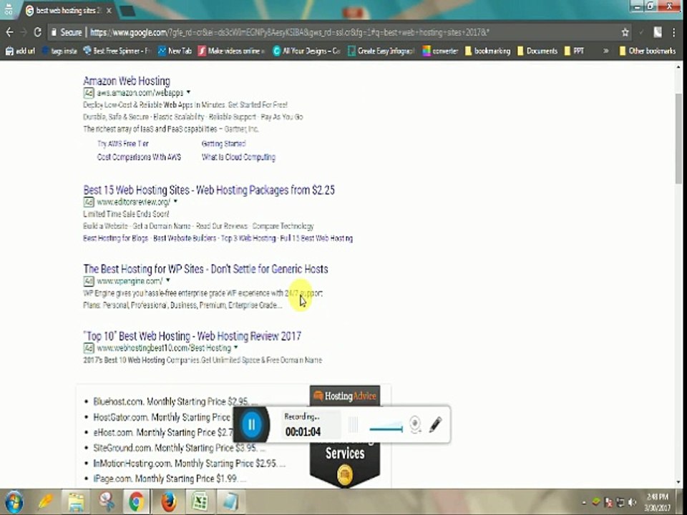Open the file explorer taskbar icon
687x515 pixels.
point(76,502)
